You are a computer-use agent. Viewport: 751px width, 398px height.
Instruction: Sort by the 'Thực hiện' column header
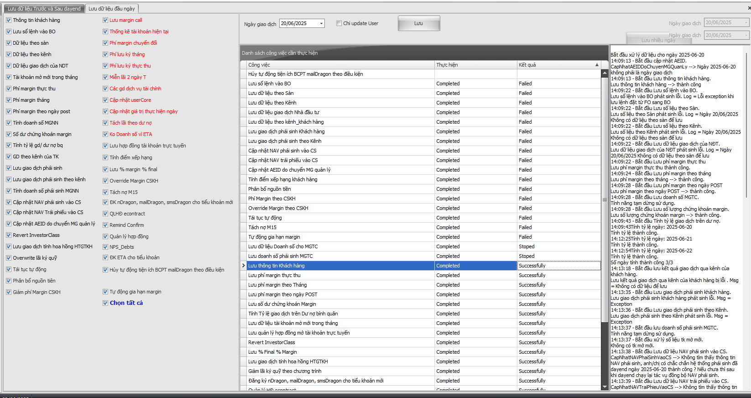(x=475, y=65)
